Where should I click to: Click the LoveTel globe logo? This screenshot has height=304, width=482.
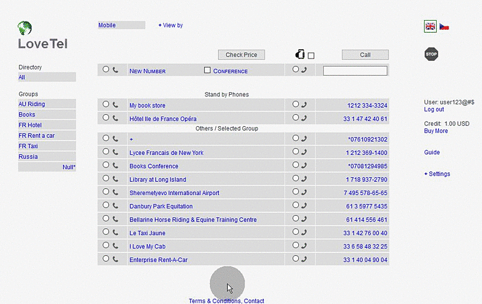tap(25, 28)
